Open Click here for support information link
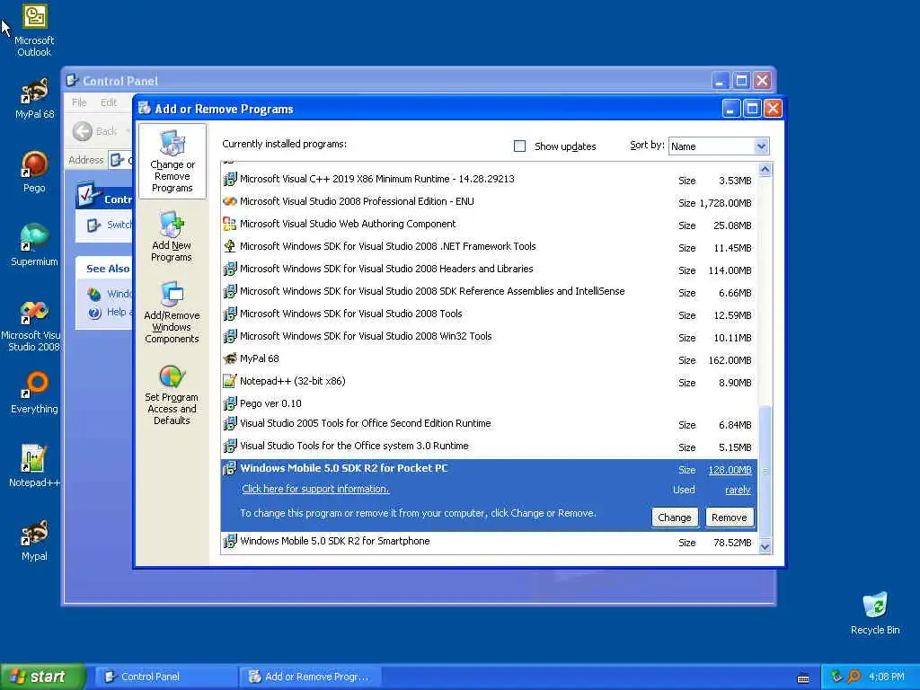 coord(315,489)
